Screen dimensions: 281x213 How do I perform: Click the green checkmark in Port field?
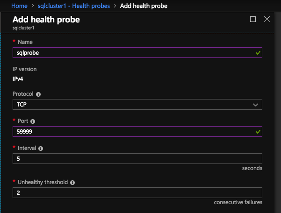pos(258,132)
